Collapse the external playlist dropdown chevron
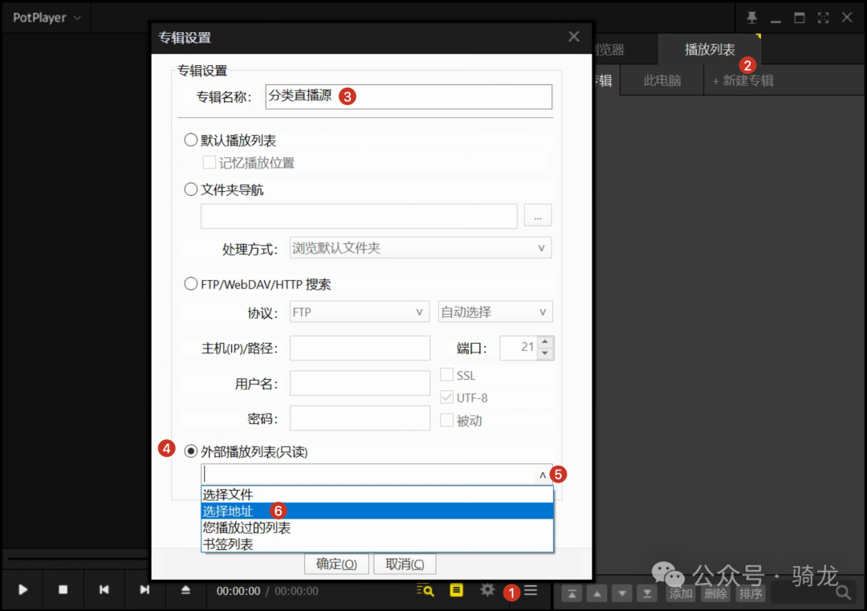867x611 pixels. click(x=543, y=475)
